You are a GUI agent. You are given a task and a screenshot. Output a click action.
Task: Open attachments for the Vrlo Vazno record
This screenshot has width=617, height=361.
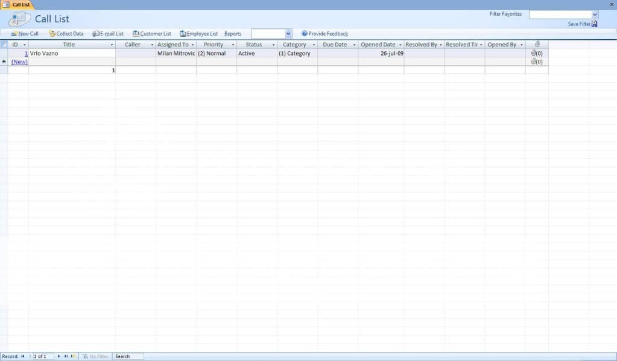click(537, 53)
